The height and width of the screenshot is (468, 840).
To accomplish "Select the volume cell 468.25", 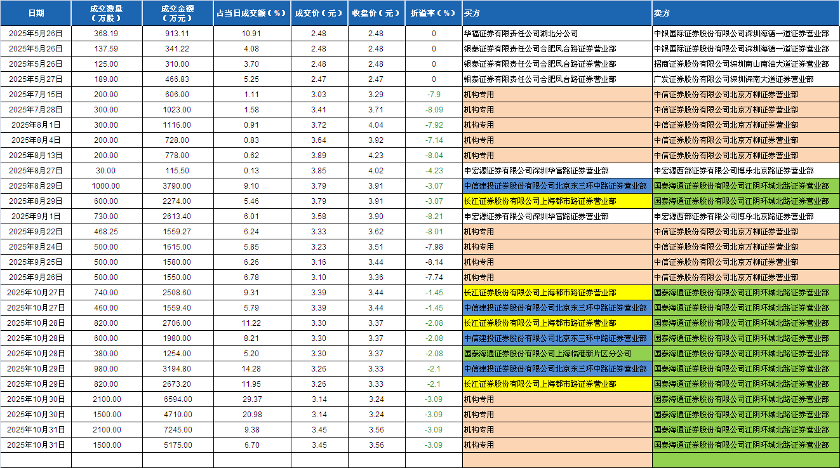I will pos(107,231).
